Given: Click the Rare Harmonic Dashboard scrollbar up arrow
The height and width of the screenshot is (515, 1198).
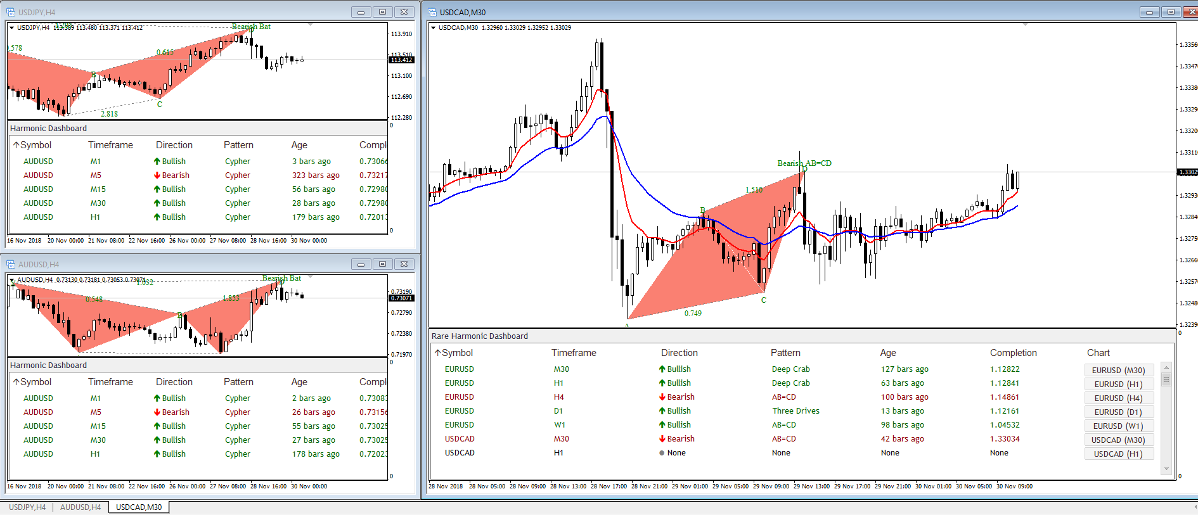Looking at the screenshot, I should pos(1166,367).
